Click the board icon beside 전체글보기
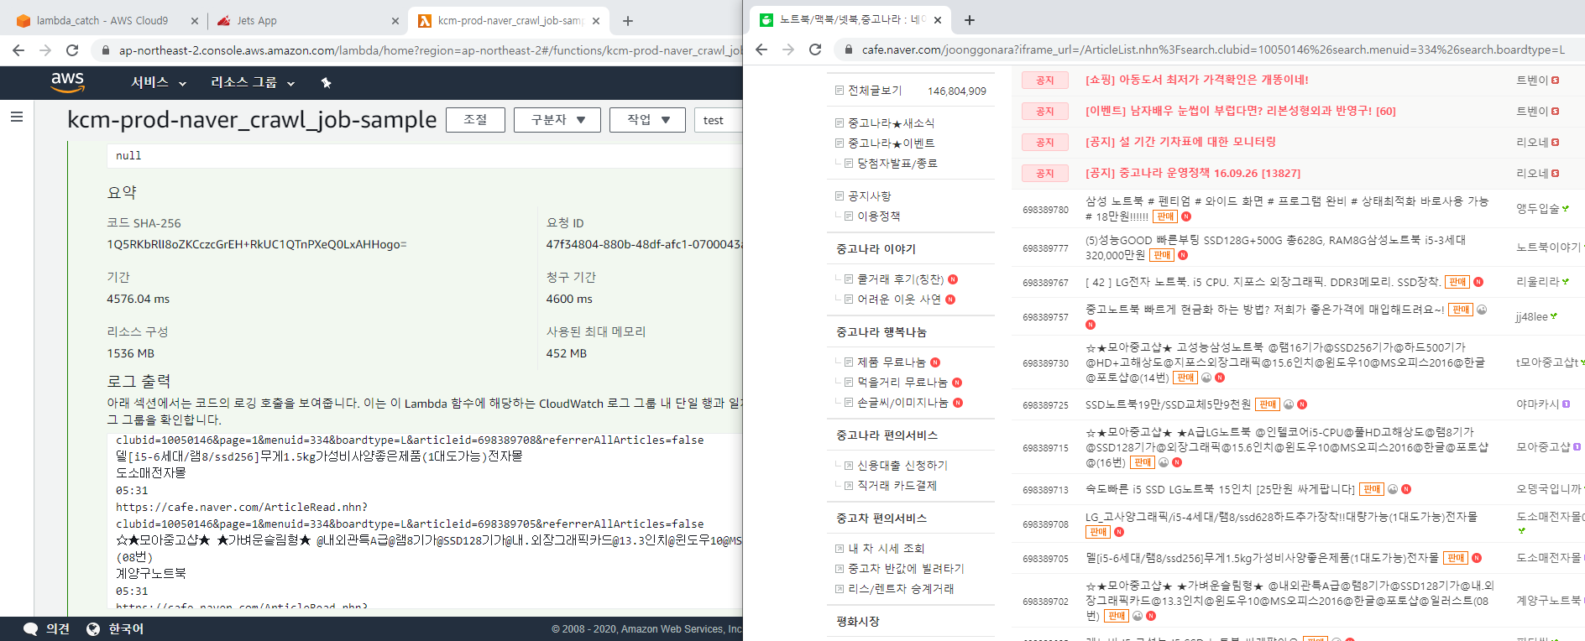The width and height of the screenshot is (1585, 641). click(840, 90)
